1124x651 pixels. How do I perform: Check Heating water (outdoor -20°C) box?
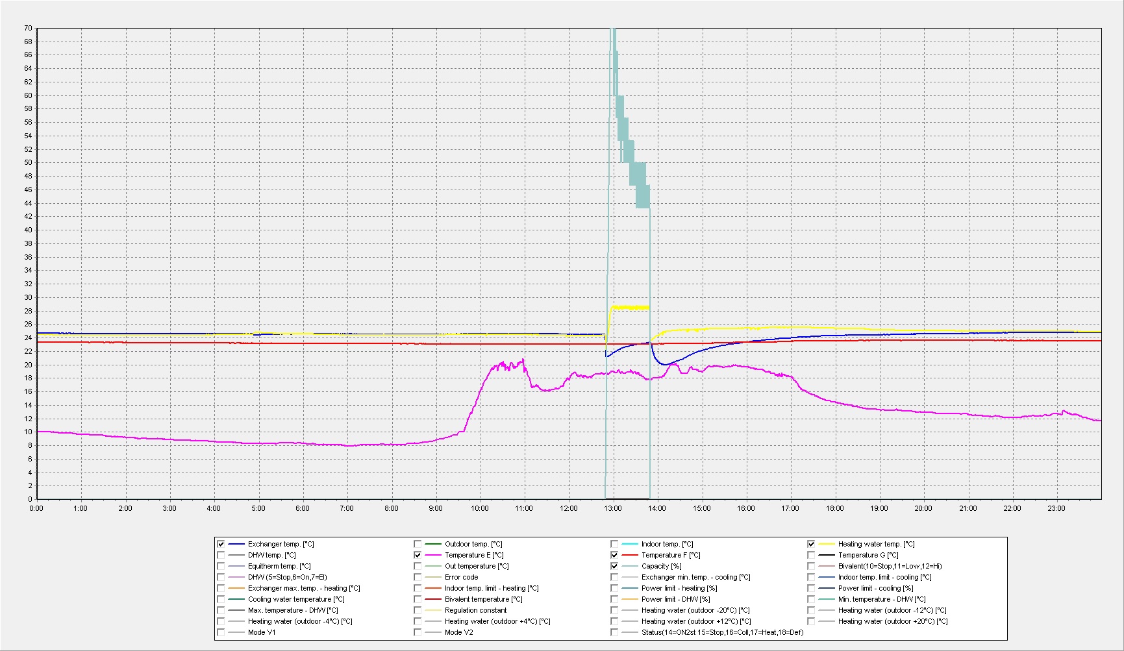click(614, 610)
